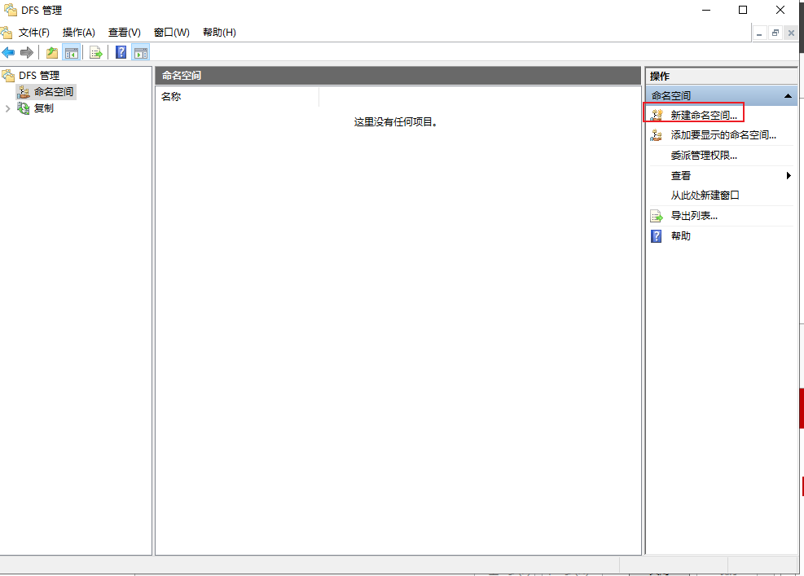Open the 操作(A) menu
The width and height of the screenshot is (804, 576).
click(x=78, y=33)
